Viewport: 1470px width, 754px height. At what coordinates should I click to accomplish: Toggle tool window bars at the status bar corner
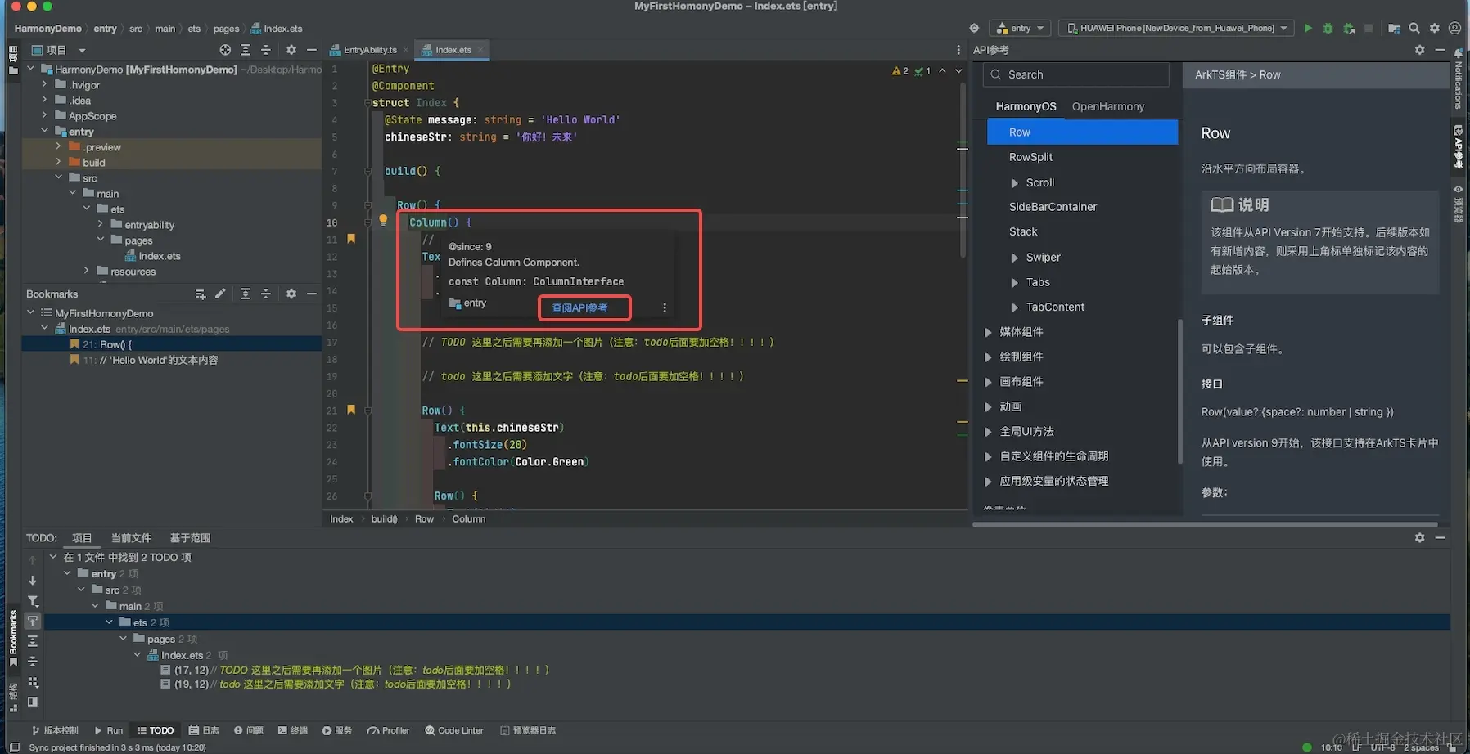click(x=14, y=747)
